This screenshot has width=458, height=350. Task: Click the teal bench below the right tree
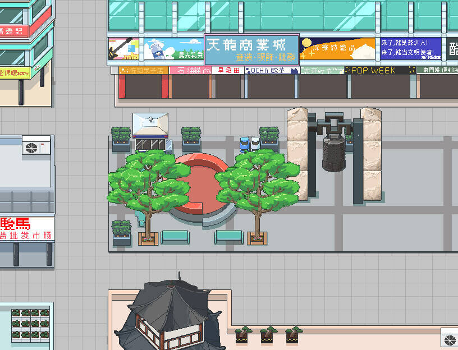click(229, 237)
